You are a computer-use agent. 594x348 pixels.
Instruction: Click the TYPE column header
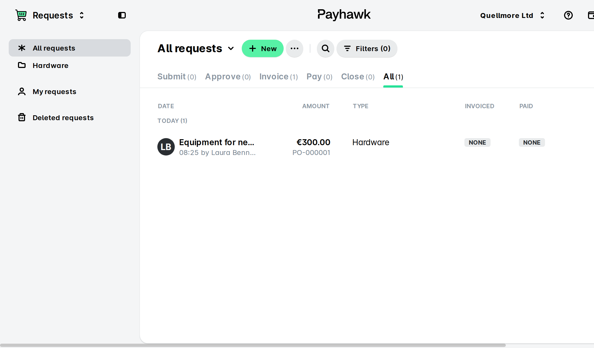tap(360, 106)
